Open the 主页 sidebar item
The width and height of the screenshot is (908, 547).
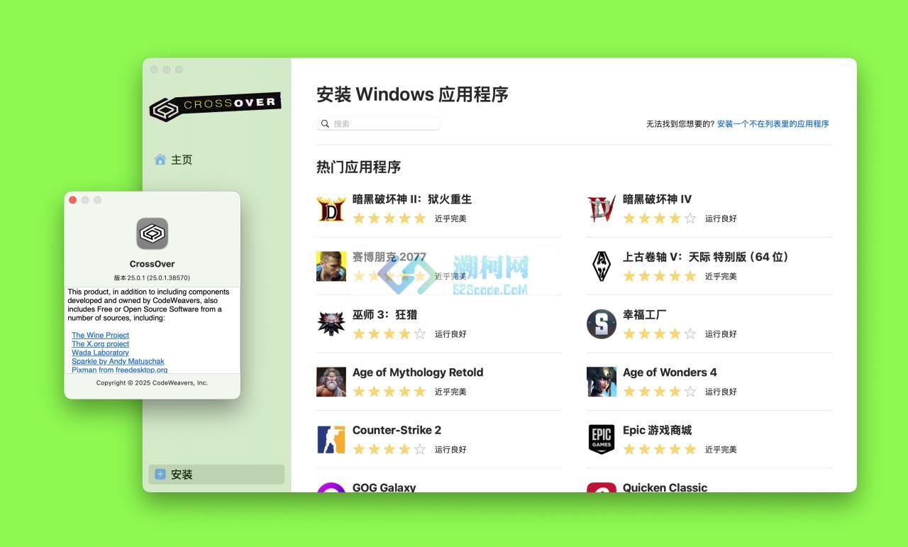[x=216, y=160]
